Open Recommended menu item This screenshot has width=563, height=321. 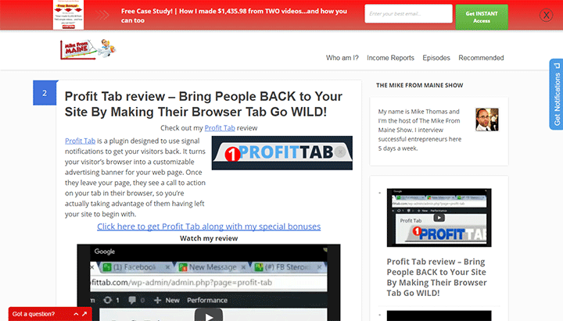click(481, 58)
